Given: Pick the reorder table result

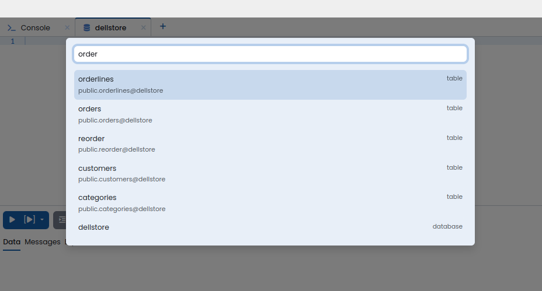Looking at the screenshot, I should pyautogui.click(x=270, y=144).
